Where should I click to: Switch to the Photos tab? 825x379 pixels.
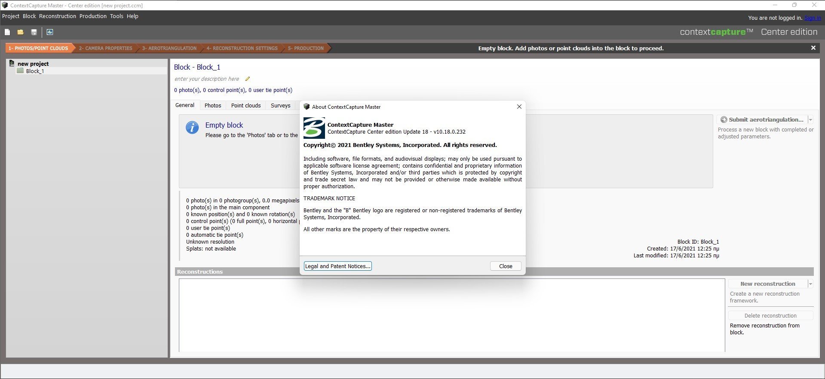pos(213,106)
